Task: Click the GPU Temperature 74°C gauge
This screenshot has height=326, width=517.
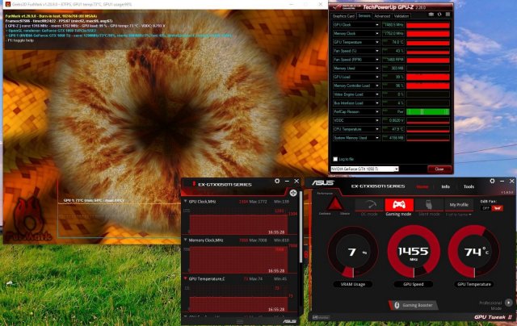Action: pyautogui.click(x=474, y=252)
